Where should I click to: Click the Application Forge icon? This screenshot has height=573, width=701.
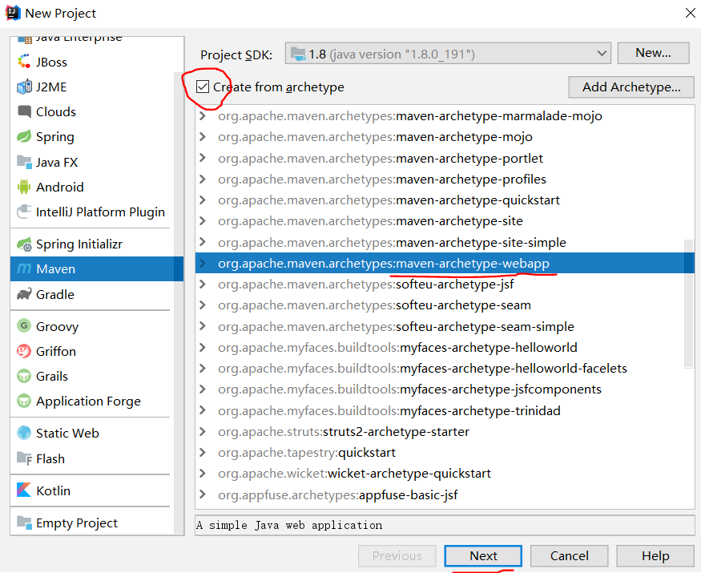point(24,401)
